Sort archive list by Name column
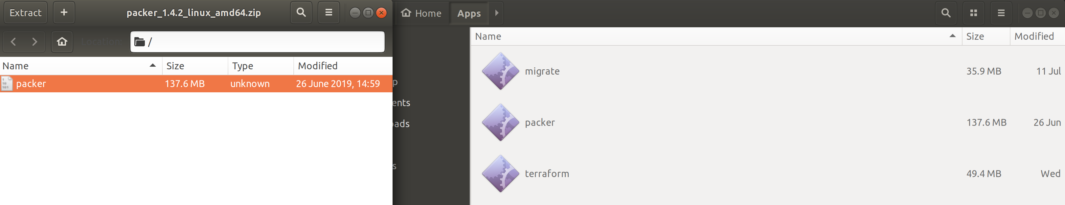The height and width of the screenshot is (205, 1065). [x=80, y=66]
